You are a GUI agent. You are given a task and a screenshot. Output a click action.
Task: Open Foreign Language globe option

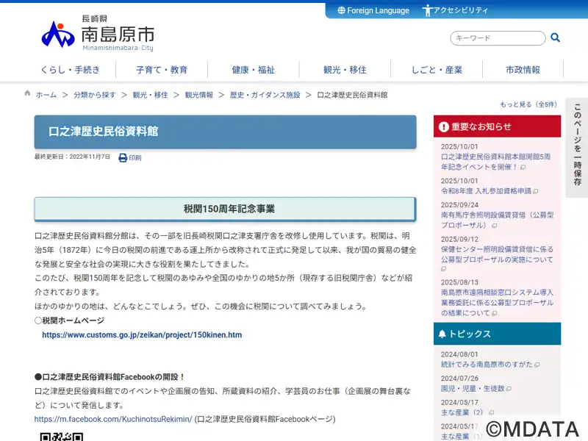click(373, 10)
